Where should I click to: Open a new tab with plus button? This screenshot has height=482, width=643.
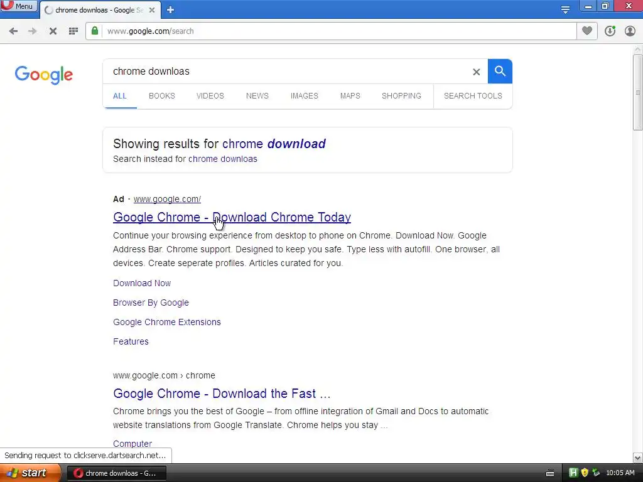point(171,10)
